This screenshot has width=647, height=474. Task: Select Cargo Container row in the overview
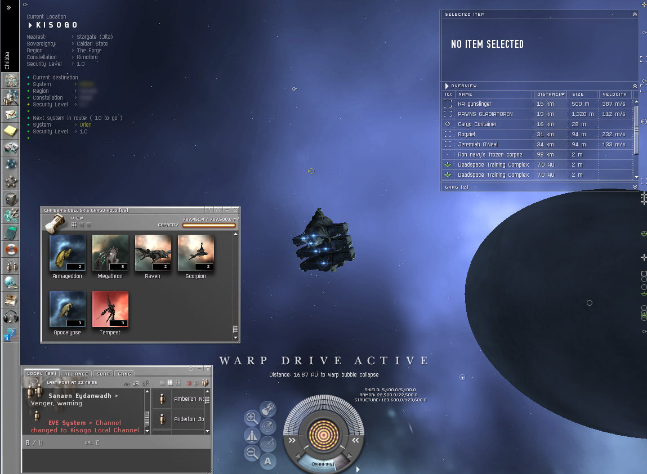pyautogui.click(x=537, y=124)
